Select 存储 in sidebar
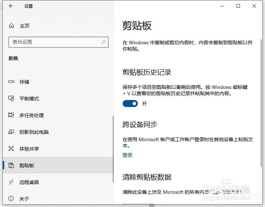This screenshot has height=207, width=265. coord(57,82)
